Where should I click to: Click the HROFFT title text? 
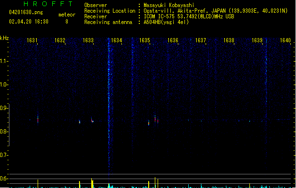point(48,4)
